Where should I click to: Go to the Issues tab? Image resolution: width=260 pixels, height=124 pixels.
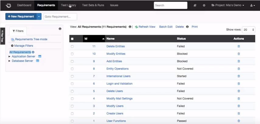point(114,5)
